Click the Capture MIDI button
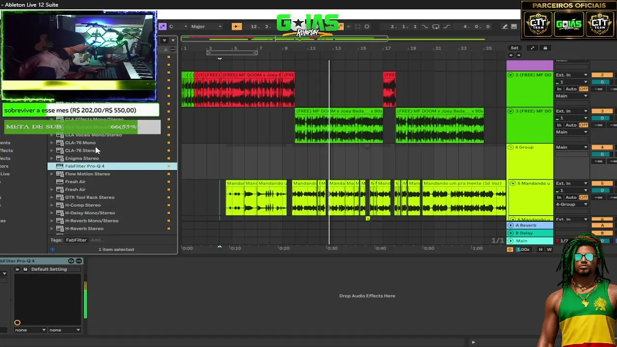Screen dimensions: 617x347 coord(358,27)
